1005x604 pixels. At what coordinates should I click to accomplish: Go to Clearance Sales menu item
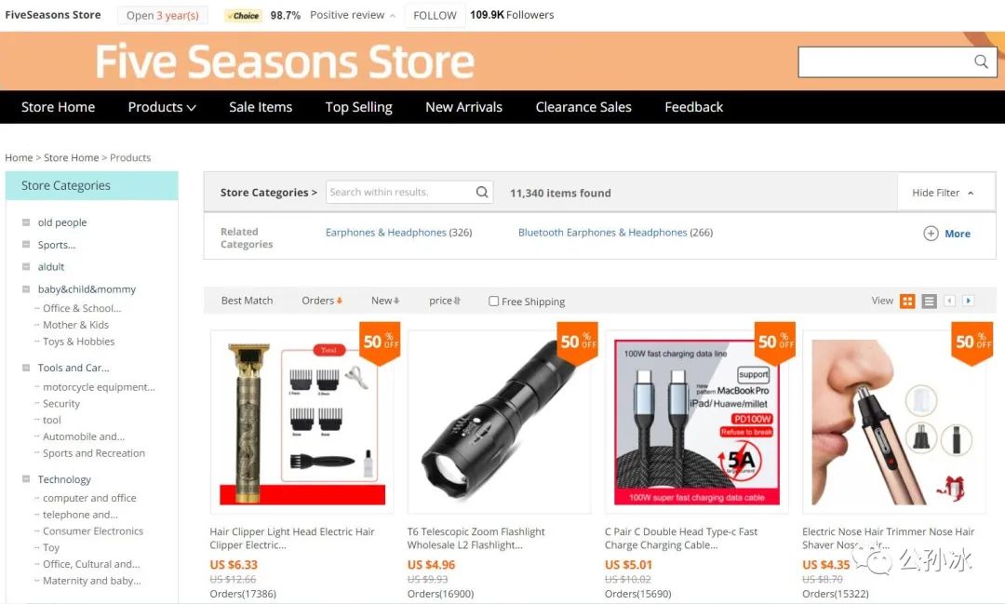pos(583,107)
